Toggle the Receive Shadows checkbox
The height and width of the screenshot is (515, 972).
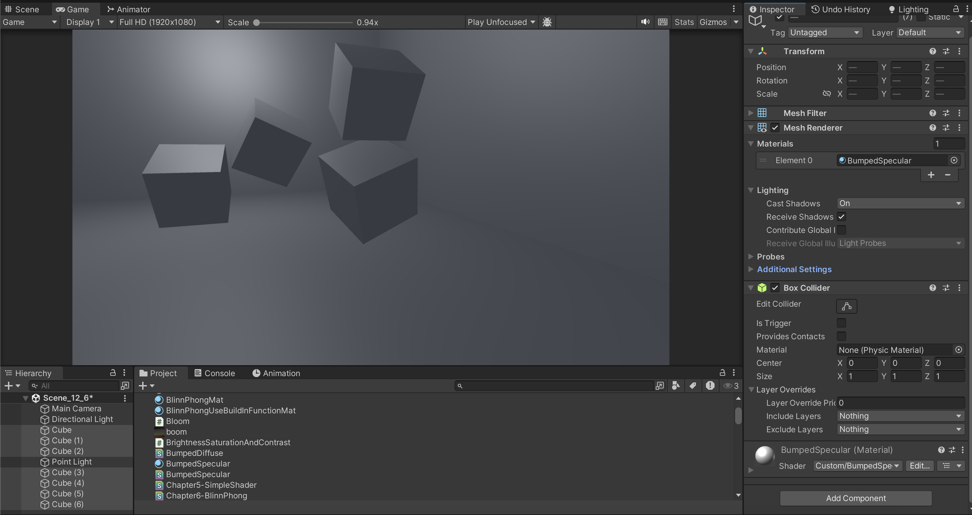coord(841,217)
